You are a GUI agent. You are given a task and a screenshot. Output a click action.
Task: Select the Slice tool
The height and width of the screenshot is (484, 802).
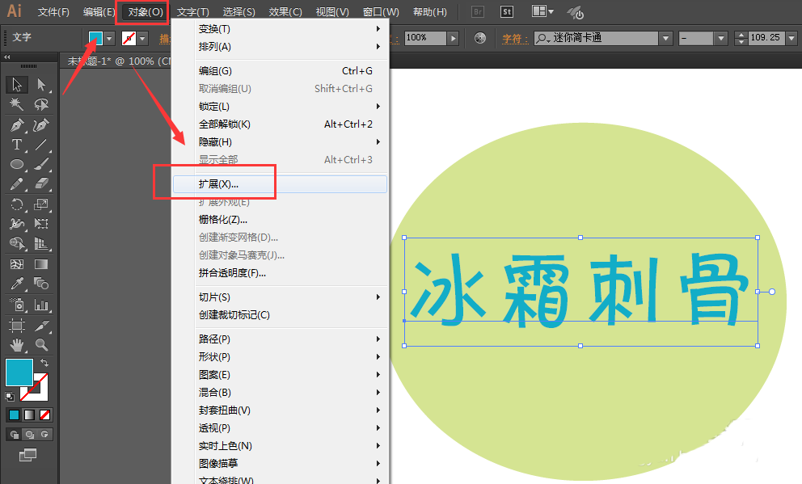(41, 326)
